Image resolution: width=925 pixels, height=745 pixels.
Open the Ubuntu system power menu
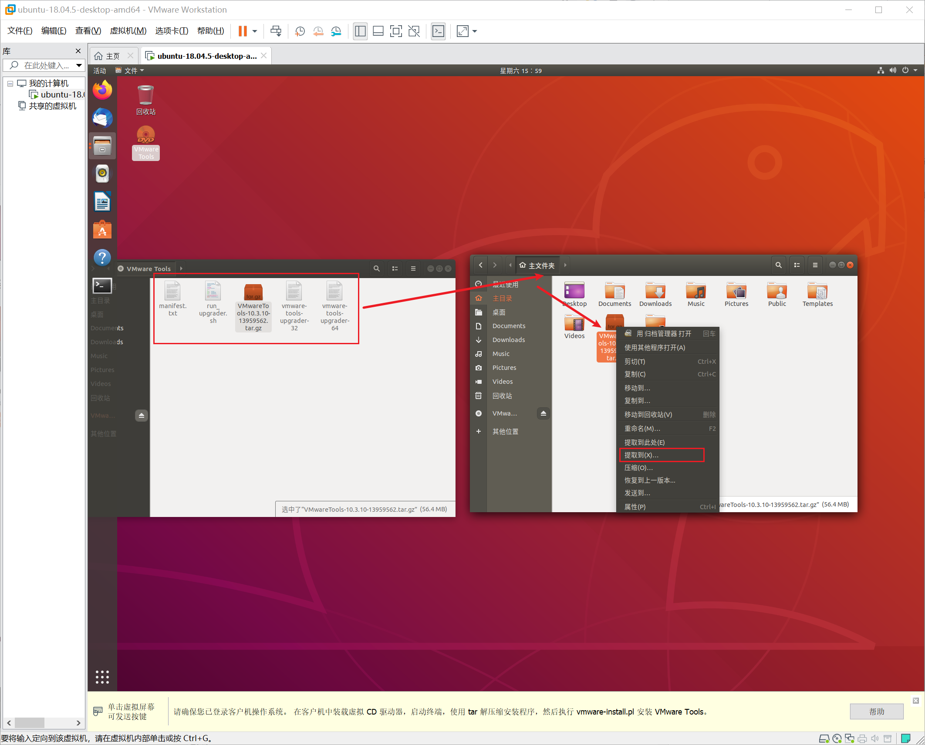pos(910,70)
